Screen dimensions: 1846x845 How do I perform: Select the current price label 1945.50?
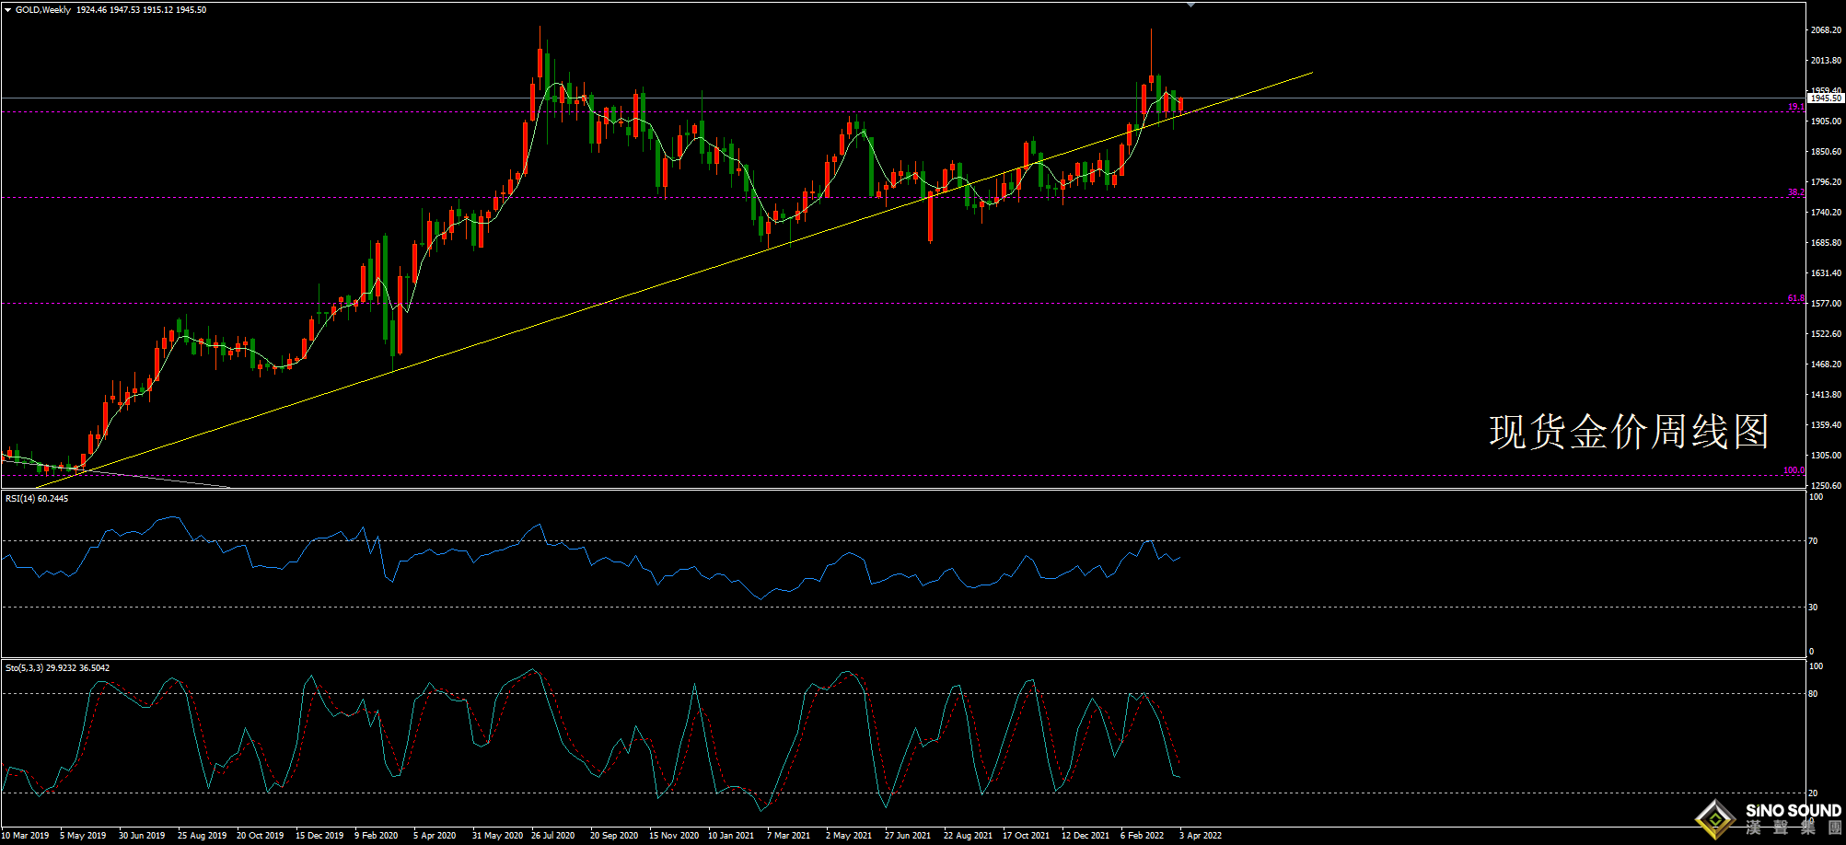(1825, 98)
